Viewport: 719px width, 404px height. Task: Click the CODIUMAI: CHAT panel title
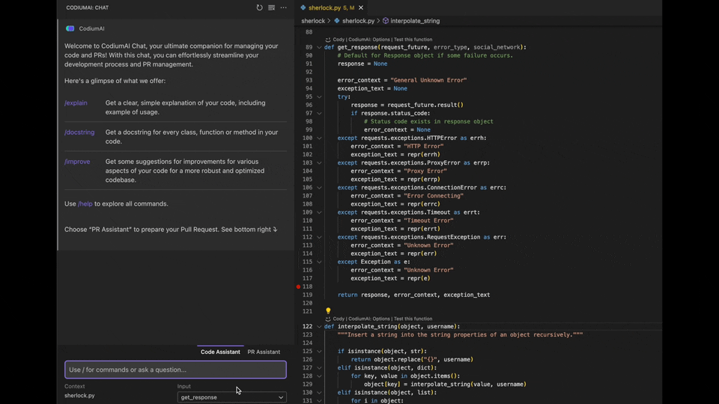pyautogui.click(x=88, y=7)
